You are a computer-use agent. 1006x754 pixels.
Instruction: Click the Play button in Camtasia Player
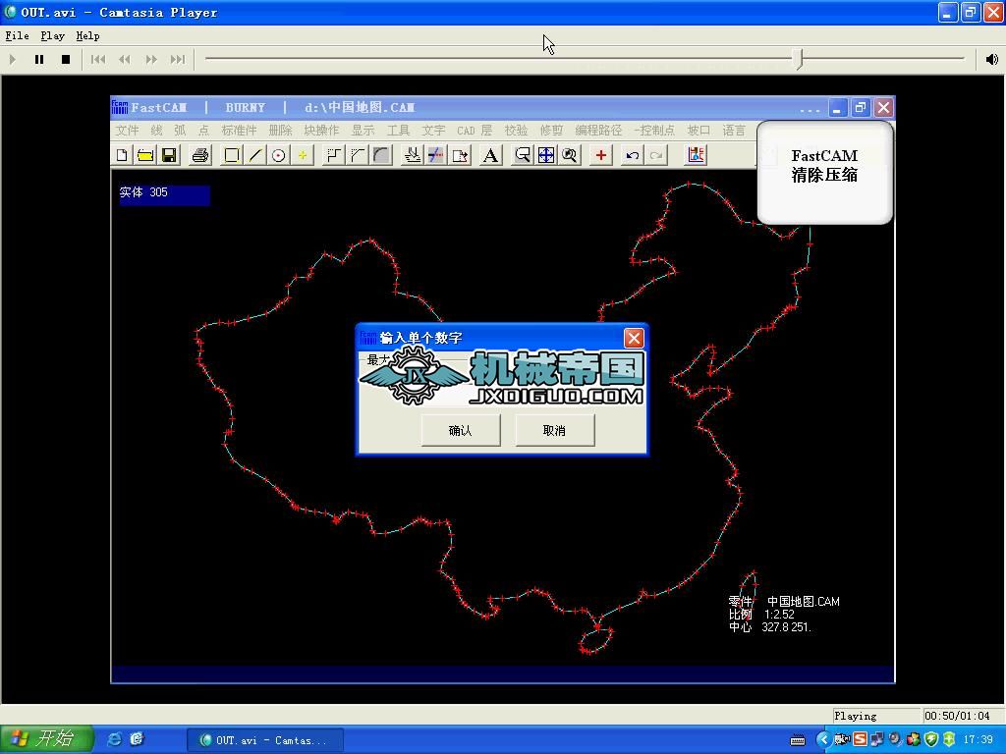12,59
